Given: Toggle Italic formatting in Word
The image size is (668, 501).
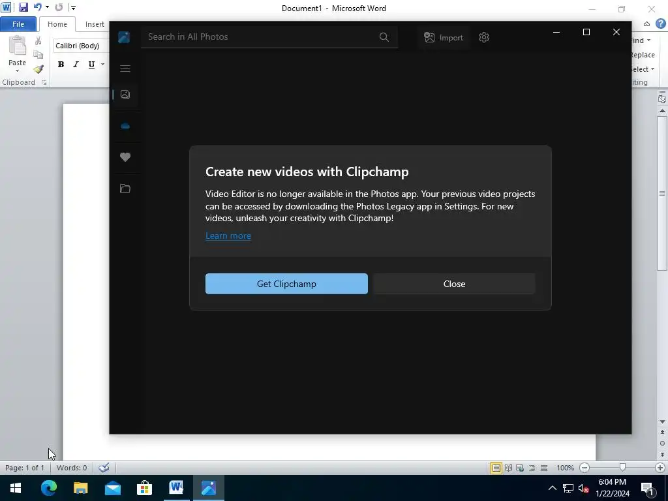Looking at the screenshot, I should [x=76, y=65].
